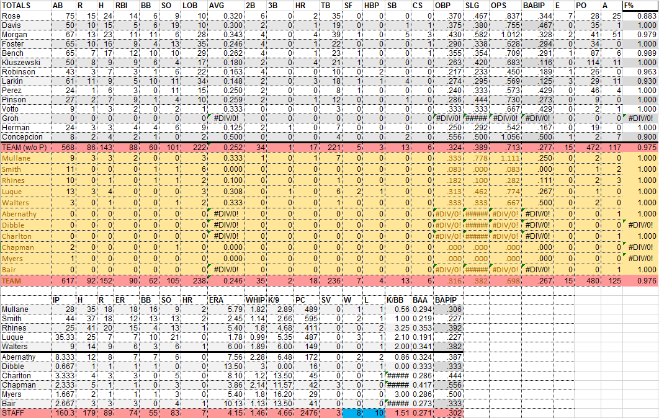Click the Concepcion name cell
Screen dimensions: 659x418
[25, 137]
